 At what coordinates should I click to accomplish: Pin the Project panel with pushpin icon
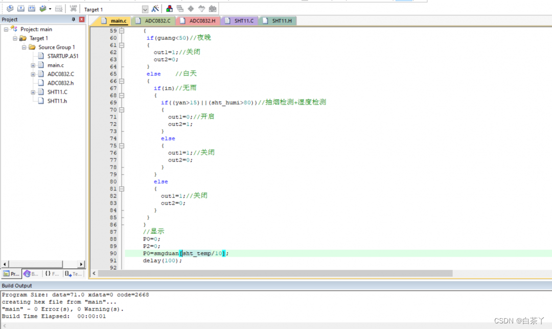coord(73,19)
